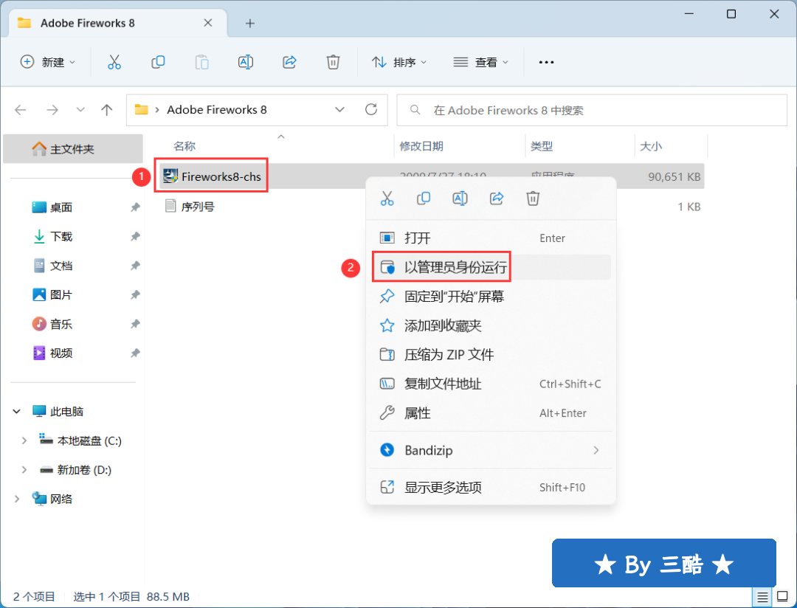Open the 新建 dropdown menu
The height and width of the screenshot is (608, 797).
click(x=48, y=62)
